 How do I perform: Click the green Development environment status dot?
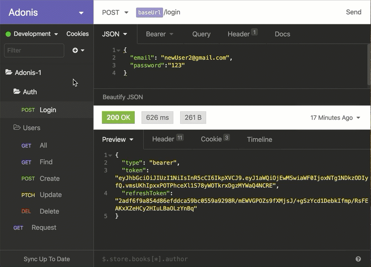coord(8,34)
